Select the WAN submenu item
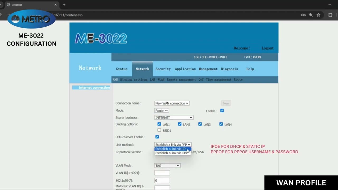This screenshot has width=338, height=190. pos(115,80)
